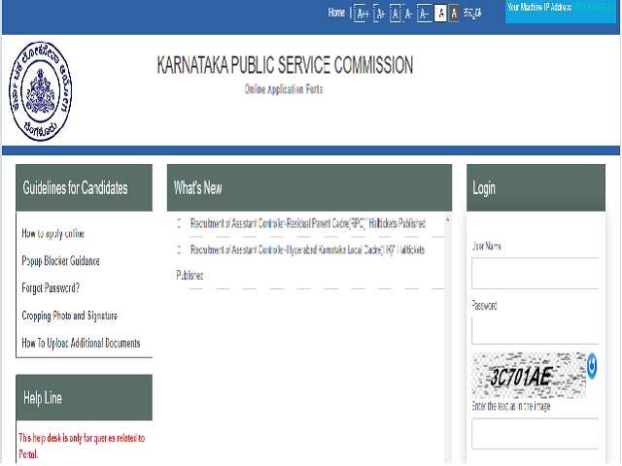This screenshot has width=622, height=466.
Task: Open the Forgot Password? link
Action: click(51, 287)
